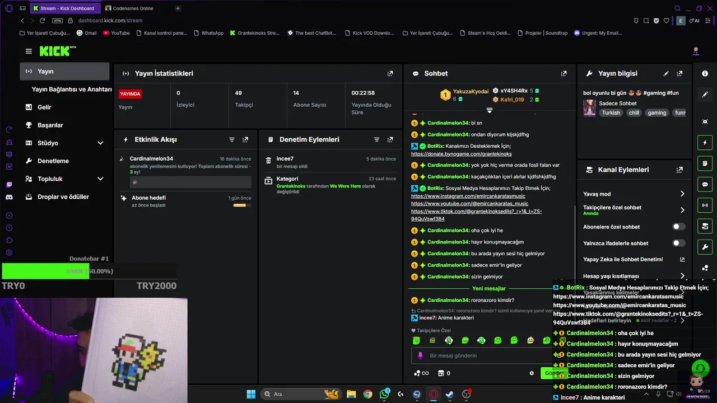
Task: Reload the browser page
Action: pos(42,21)
